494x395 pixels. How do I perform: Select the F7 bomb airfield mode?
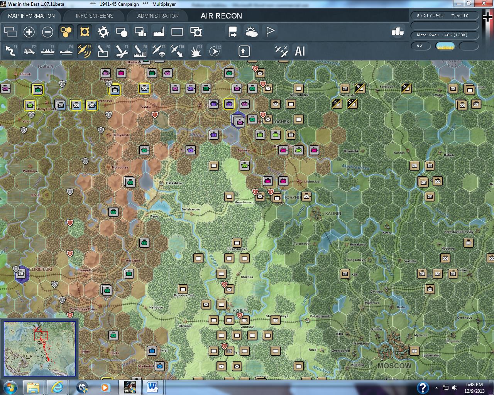coord(122,51)
